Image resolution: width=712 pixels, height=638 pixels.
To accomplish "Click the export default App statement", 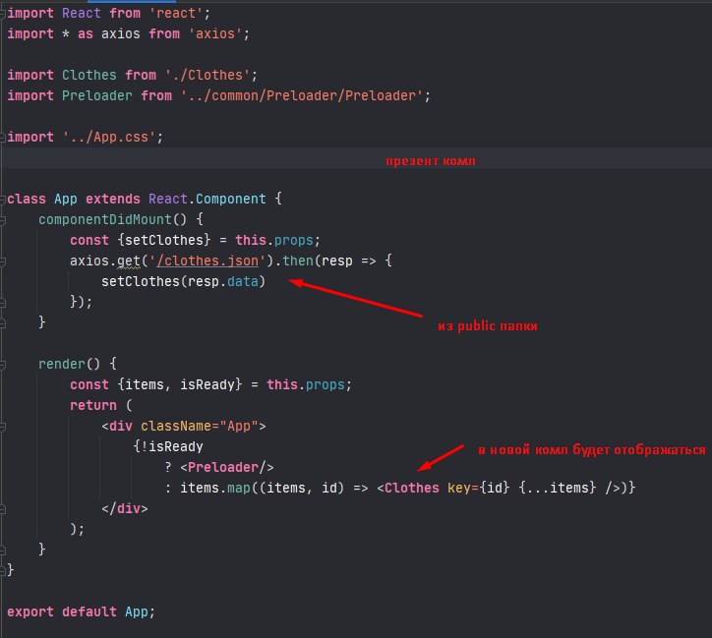I will 81,611.
